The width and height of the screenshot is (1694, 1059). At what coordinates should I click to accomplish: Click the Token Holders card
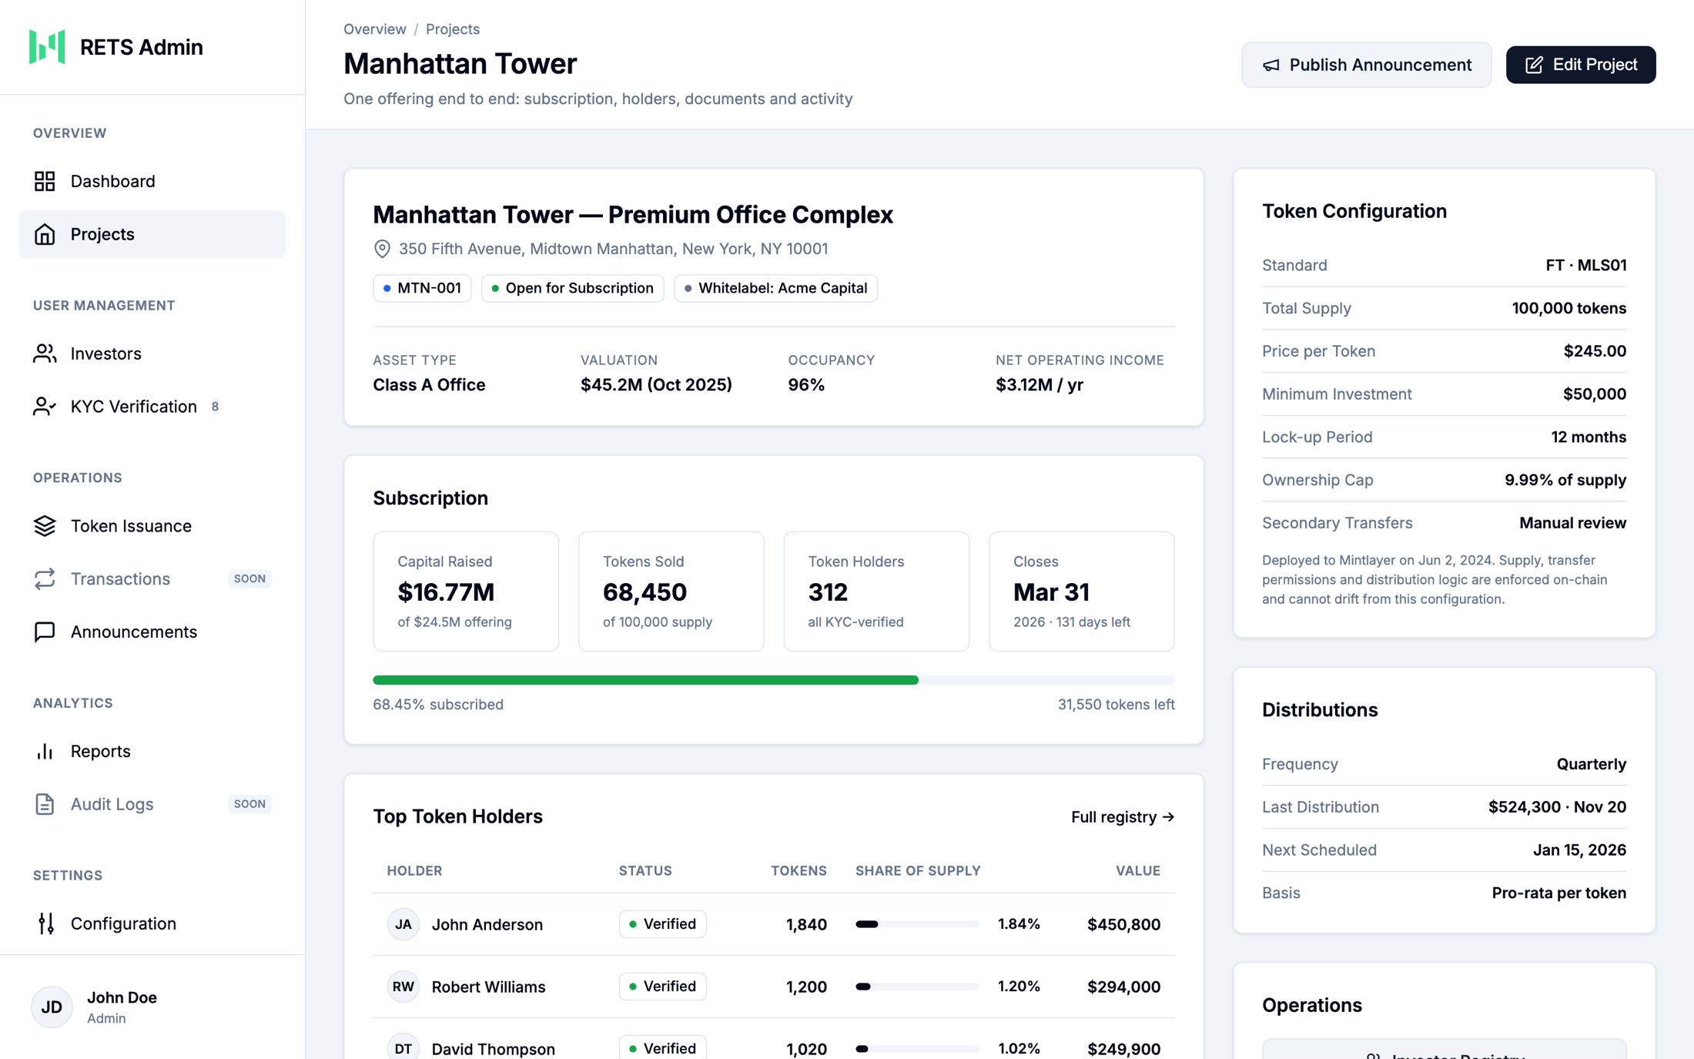click(x=876, y=591)
